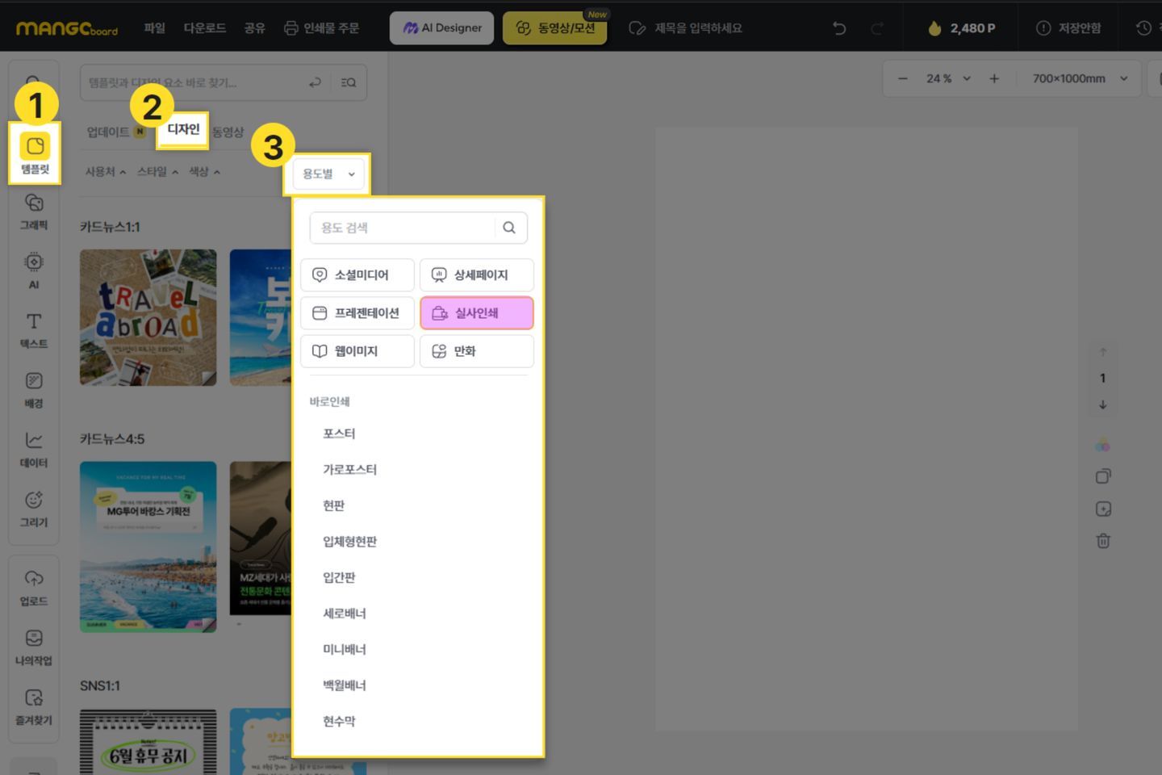Select 세로배너 from the list

point(345,614)
